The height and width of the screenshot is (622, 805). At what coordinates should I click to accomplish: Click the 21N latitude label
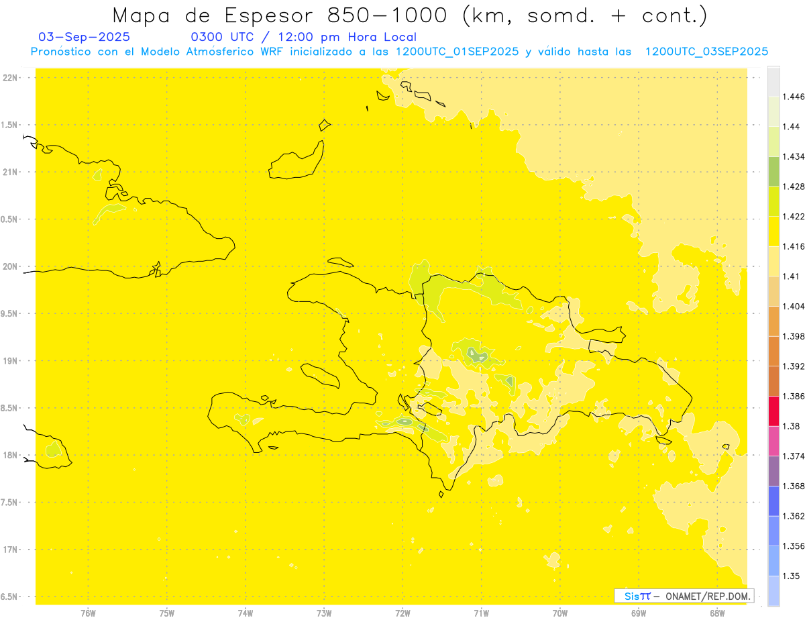click(x=10, y=172)
